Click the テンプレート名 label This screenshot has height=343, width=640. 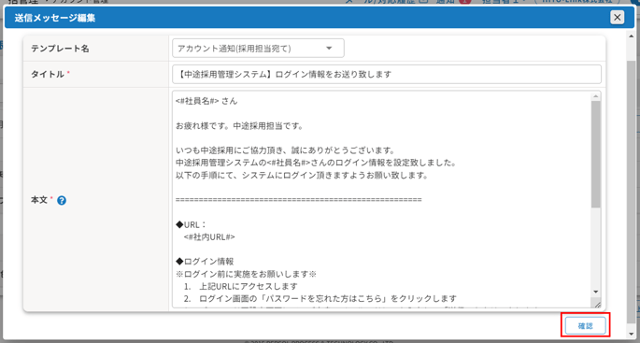(x=60, y=49)
